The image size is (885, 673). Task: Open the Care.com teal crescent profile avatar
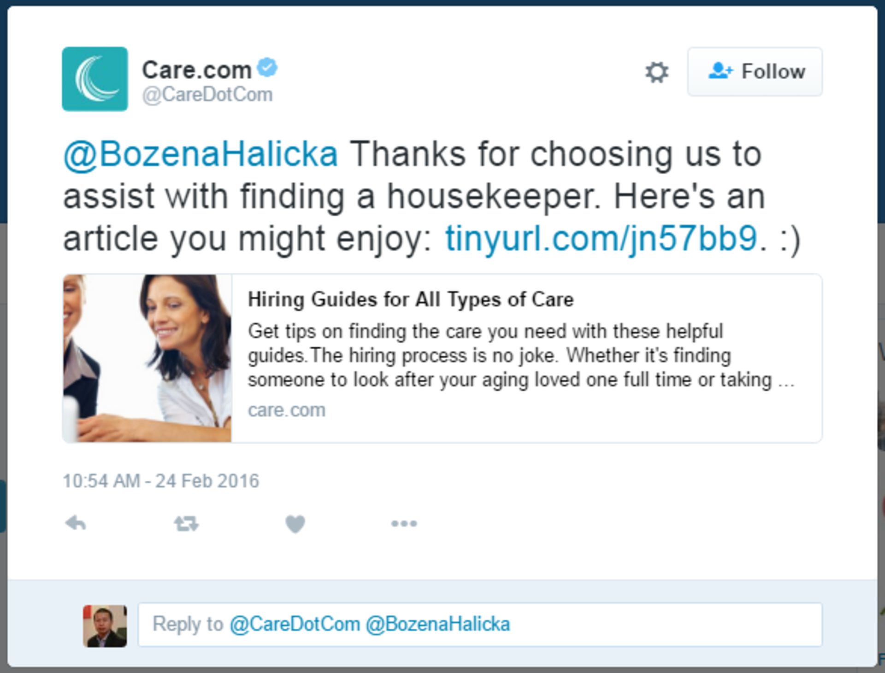(95, 79)
